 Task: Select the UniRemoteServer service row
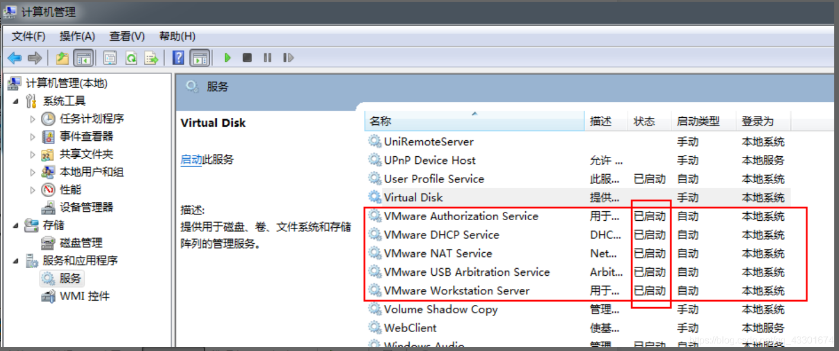578,142
